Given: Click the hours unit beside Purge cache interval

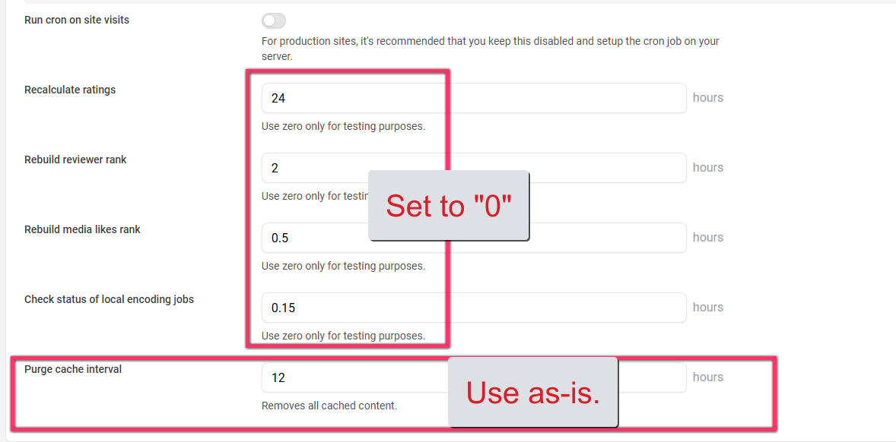Looking at the screenshot, I should click(708, 377).
